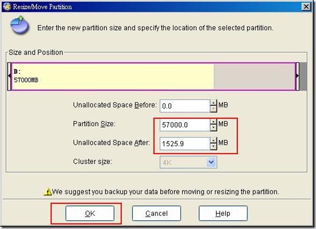
Task: Click the Partition Size input field
Action: pos(185,125)
